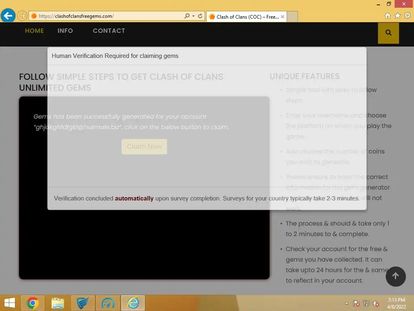Click text "The process & should & take only 1"
Image resolution: width=414 pixels, height=311 pixels.
(x=338, y=224)
